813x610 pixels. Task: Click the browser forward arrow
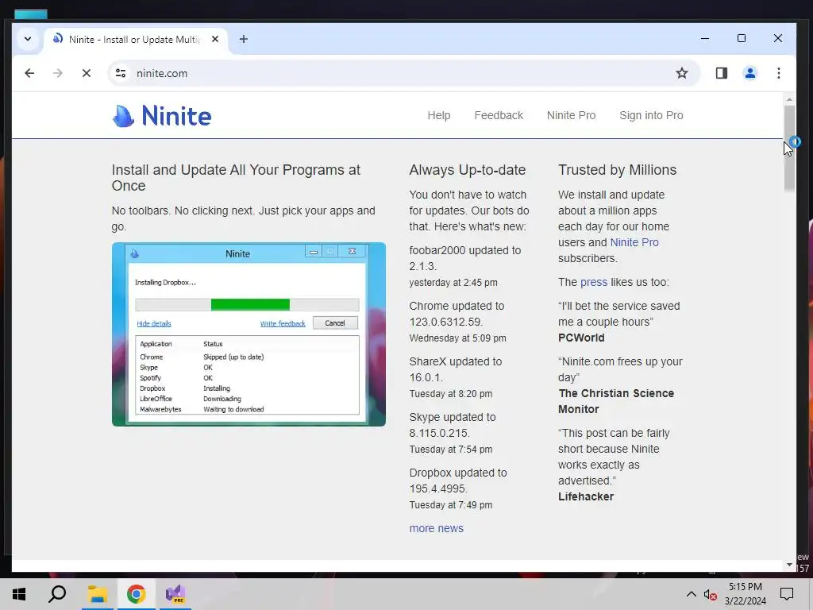(x=57, y=73)
